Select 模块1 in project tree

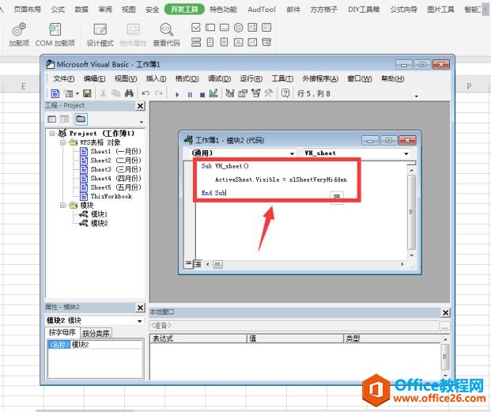click(93, 214)
